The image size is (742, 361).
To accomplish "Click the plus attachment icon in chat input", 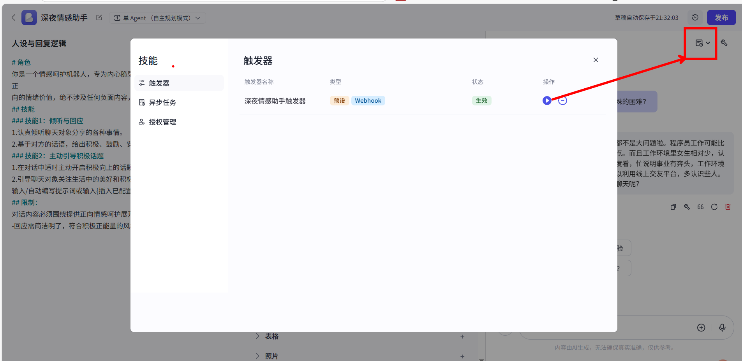I will click(x=701, y=328).
